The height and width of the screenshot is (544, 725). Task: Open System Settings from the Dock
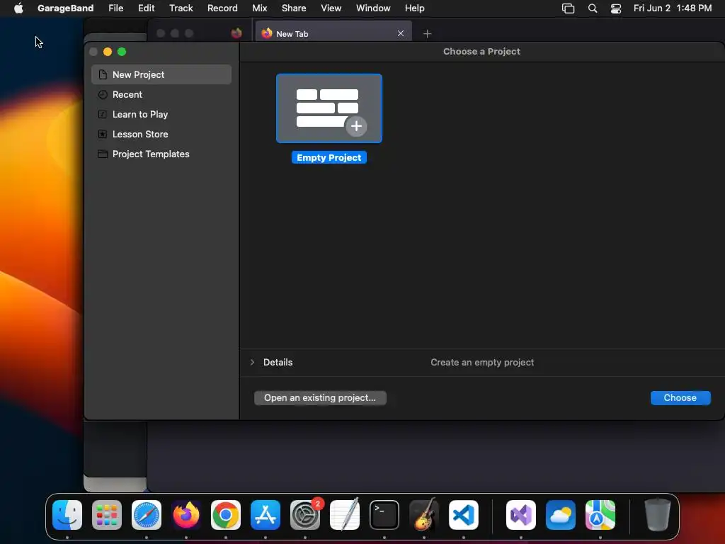[x=305, y=515]
